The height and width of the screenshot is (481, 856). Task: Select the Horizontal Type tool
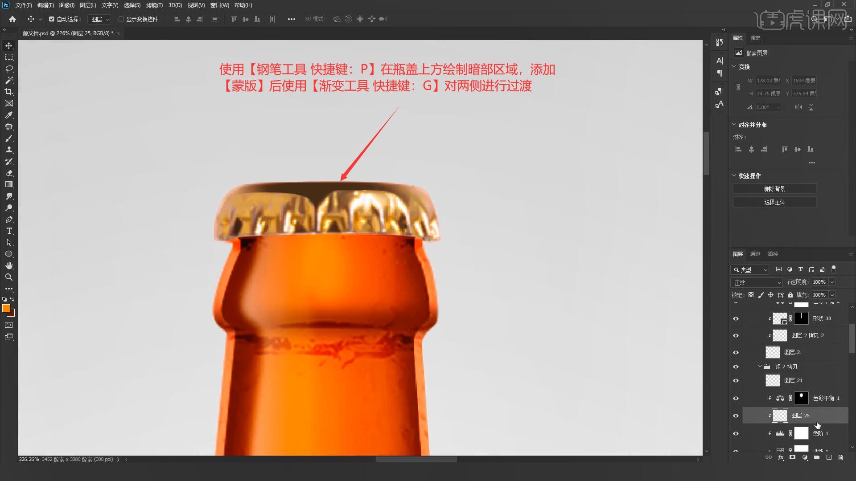pyautogui.click(x=9, y=231)
